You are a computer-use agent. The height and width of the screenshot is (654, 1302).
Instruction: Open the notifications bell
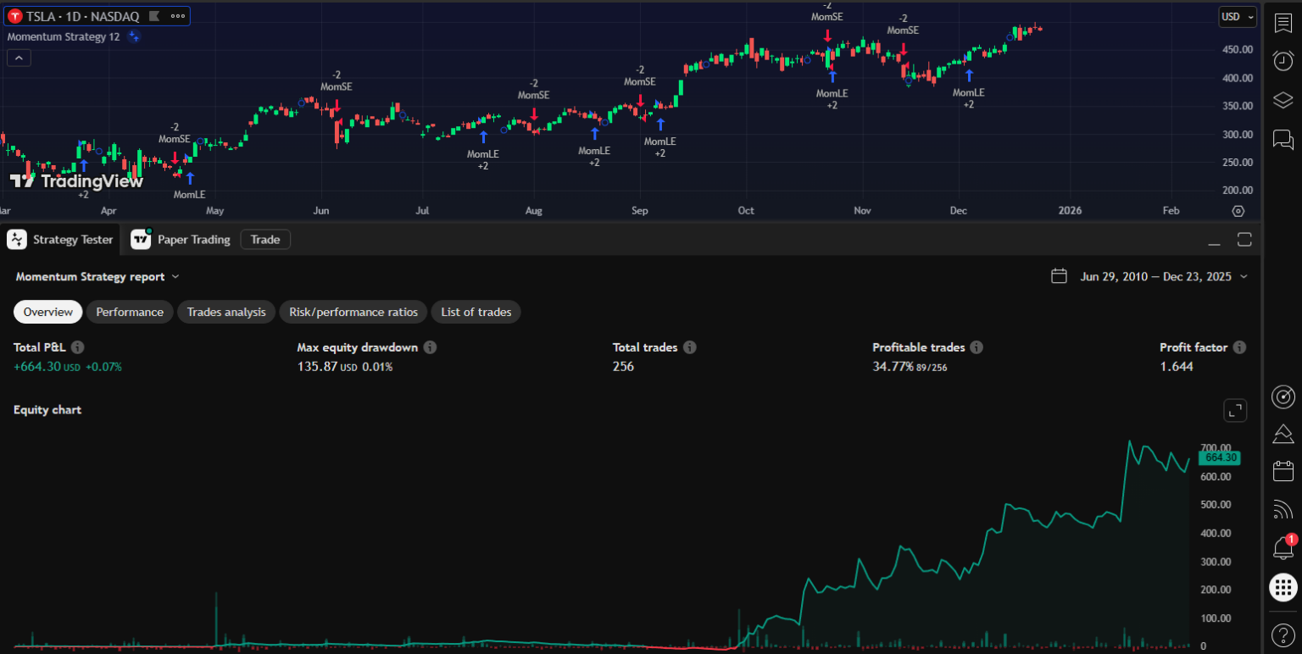(1283, 548)
